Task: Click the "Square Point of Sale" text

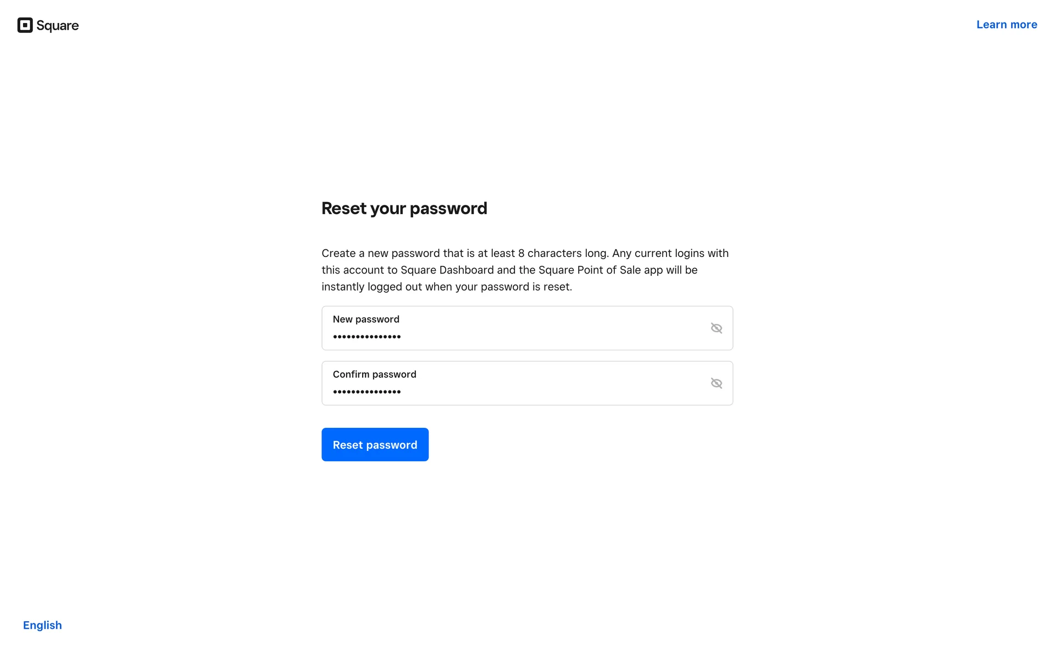Action: (585, 270)
